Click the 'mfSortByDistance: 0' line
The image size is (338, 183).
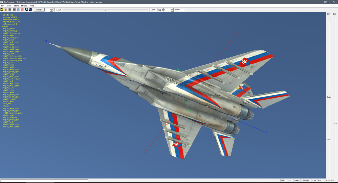[x=11, y=22]
